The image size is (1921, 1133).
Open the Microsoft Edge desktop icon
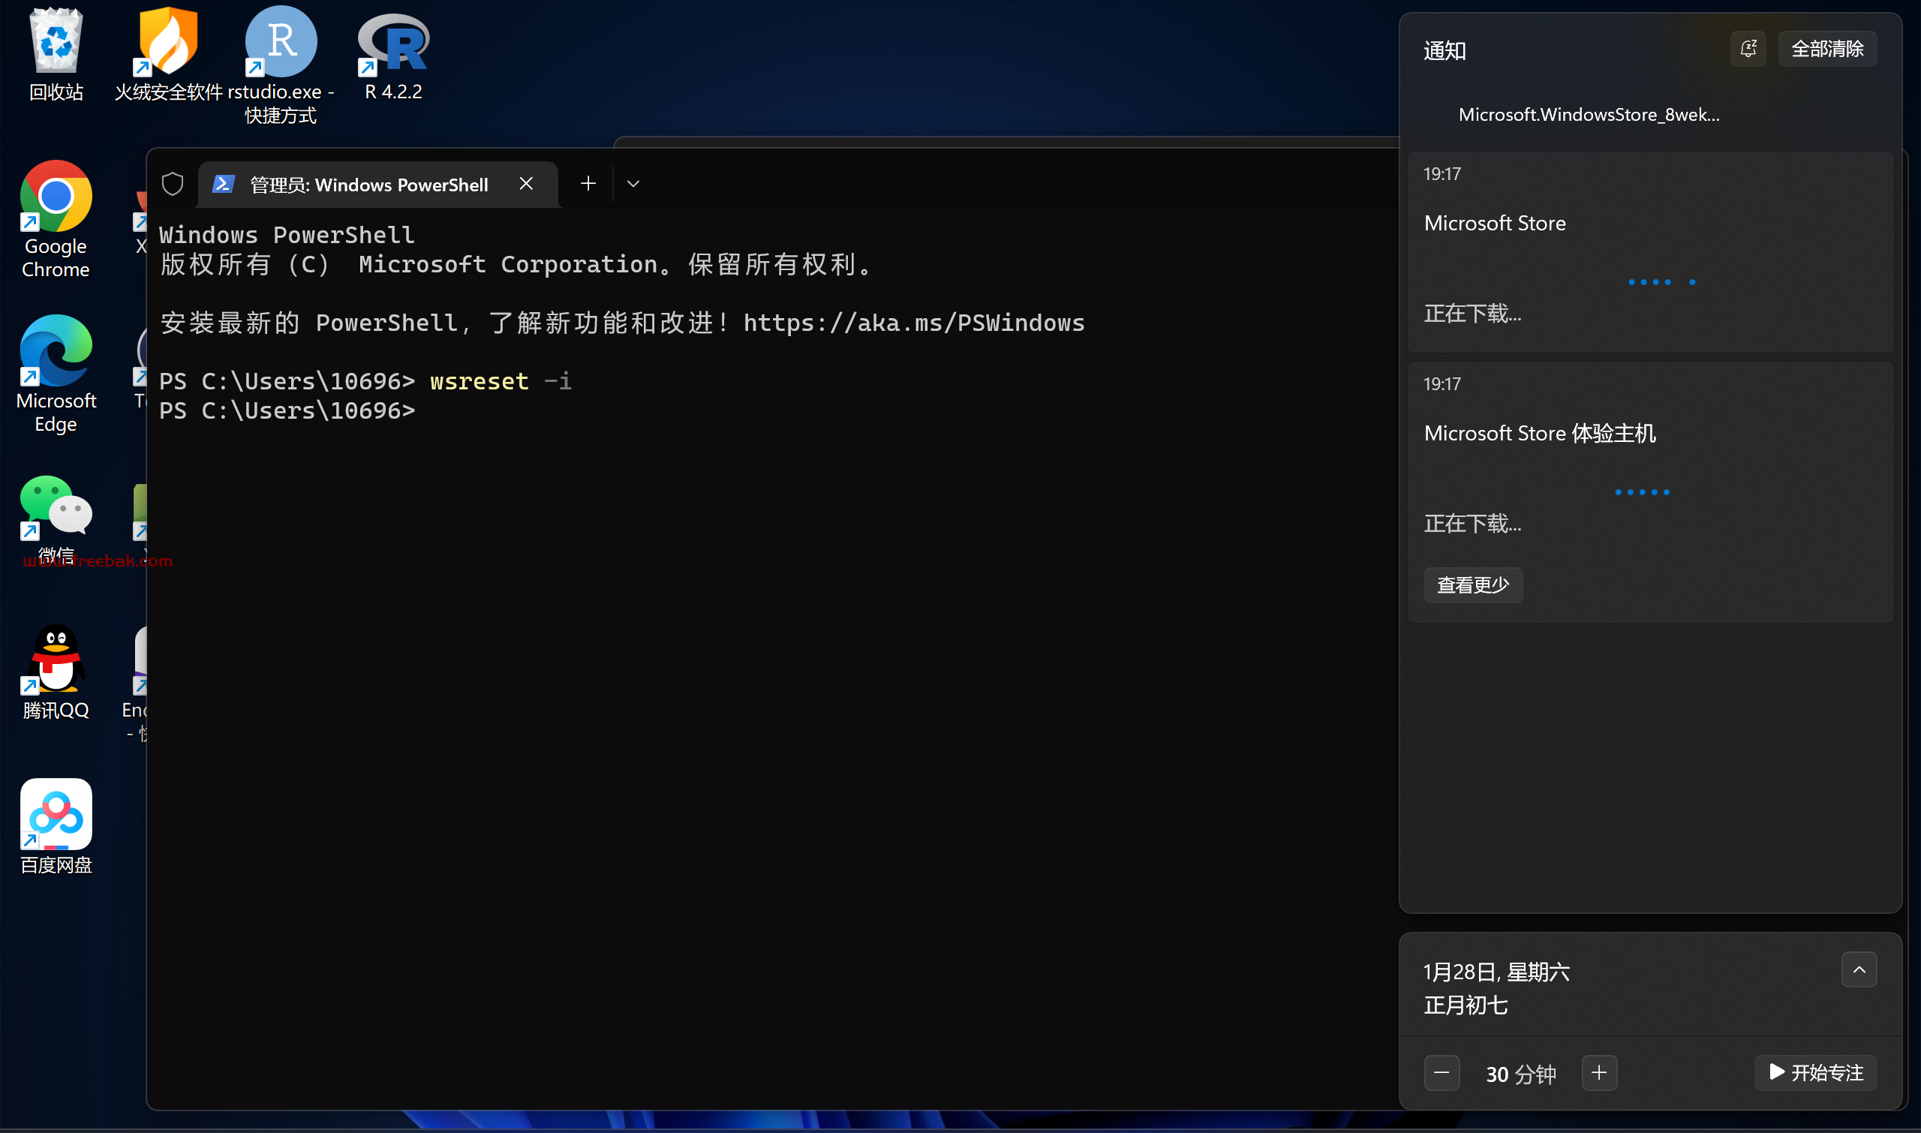(x=56, y=374)
